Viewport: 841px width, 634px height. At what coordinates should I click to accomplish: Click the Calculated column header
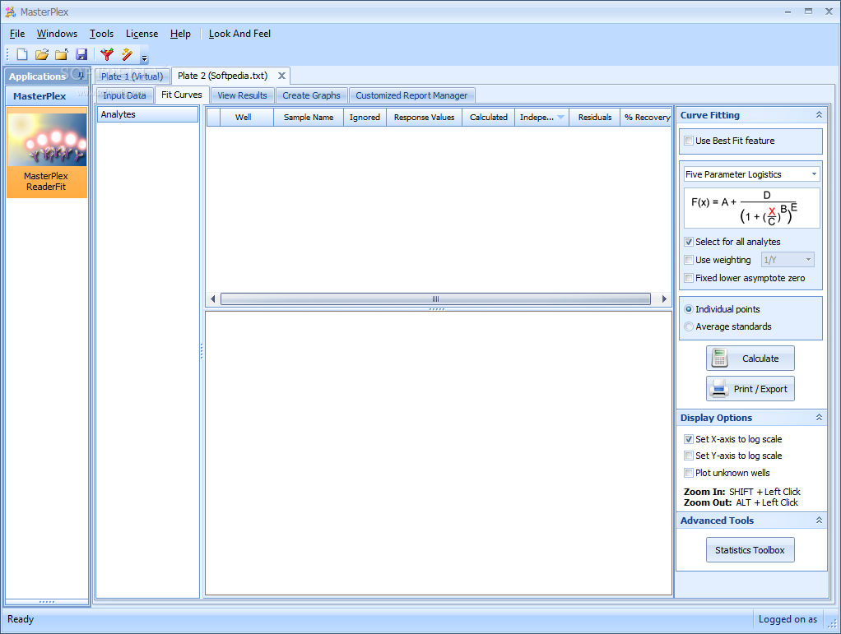(x=488, y=117)
